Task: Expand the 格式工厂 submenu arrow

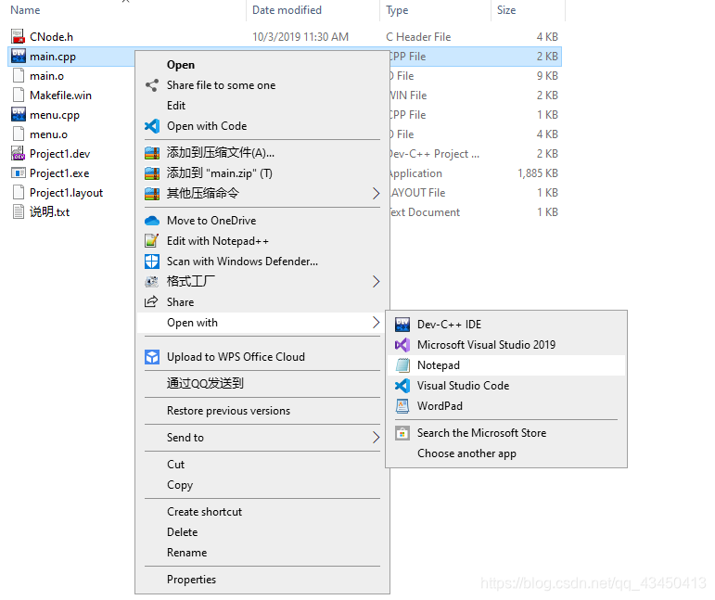Action: 376,282
